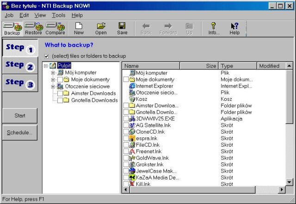The width and height of the screenshot is (296, 204).
Task: Activate the Help pointer icon
Action: 234,29
